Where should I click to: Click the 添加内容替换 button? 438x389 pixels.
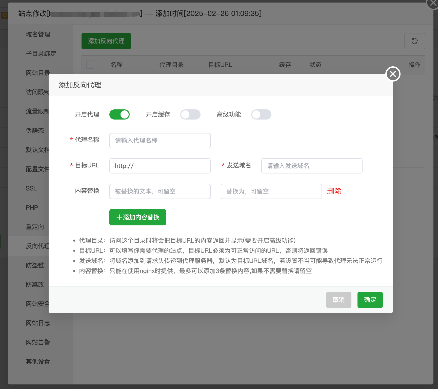pos(138,217)
